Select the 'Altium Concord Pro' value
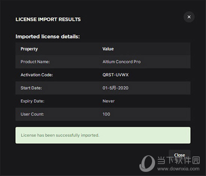 pyautogui.click(x=121, y=62)
